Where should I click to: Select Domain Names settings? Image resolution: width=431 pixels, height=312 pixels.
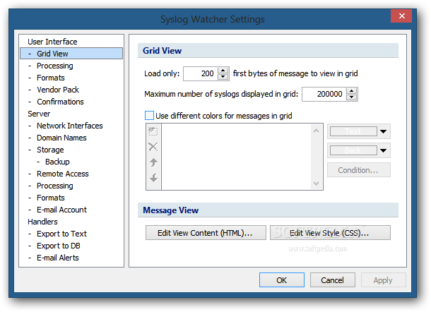pos(61,138)
